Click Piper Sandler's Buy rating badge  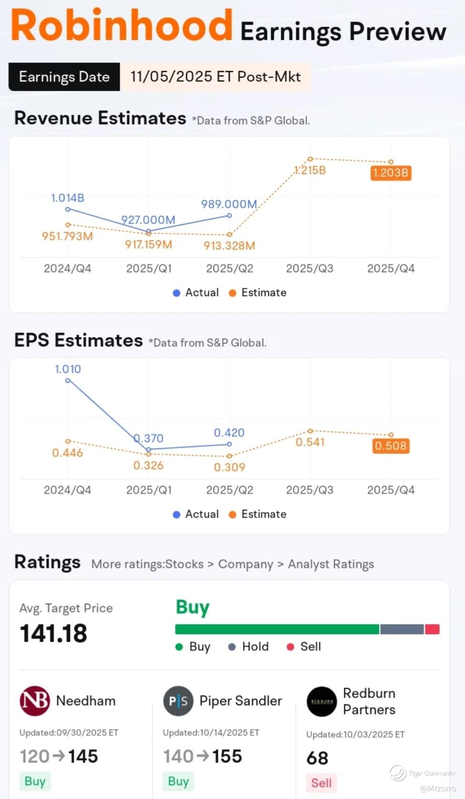click(178, 781)
